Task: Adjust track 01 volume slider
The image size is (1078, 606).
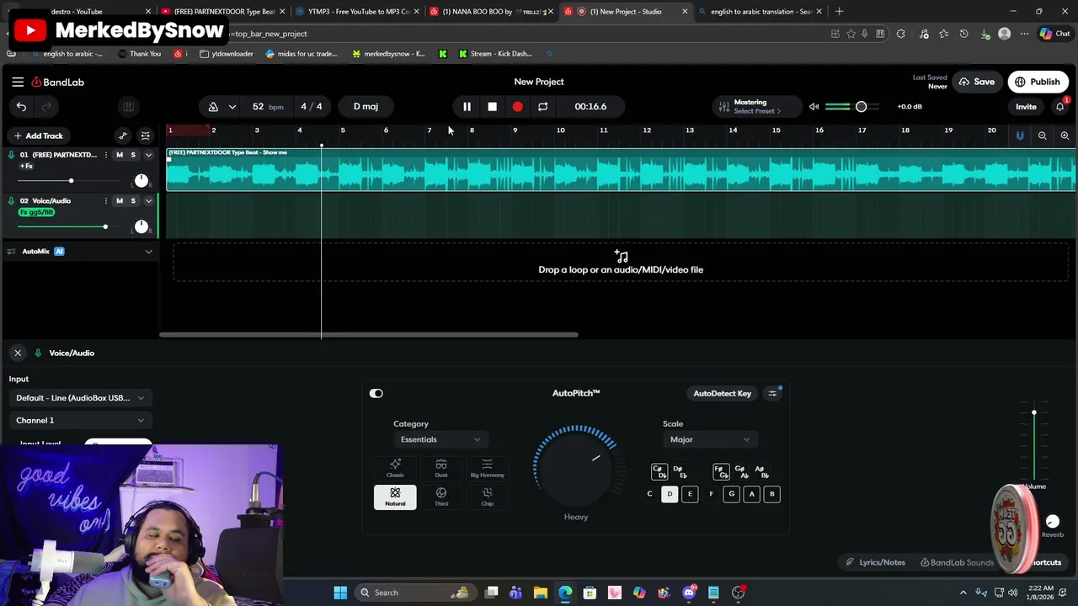Action: [71, 181]
